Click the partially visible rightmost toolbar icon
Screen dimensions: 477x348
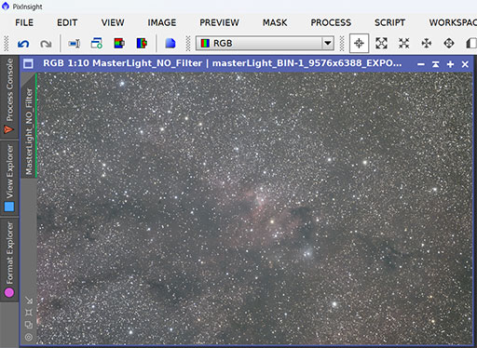[x=471, y=43]
